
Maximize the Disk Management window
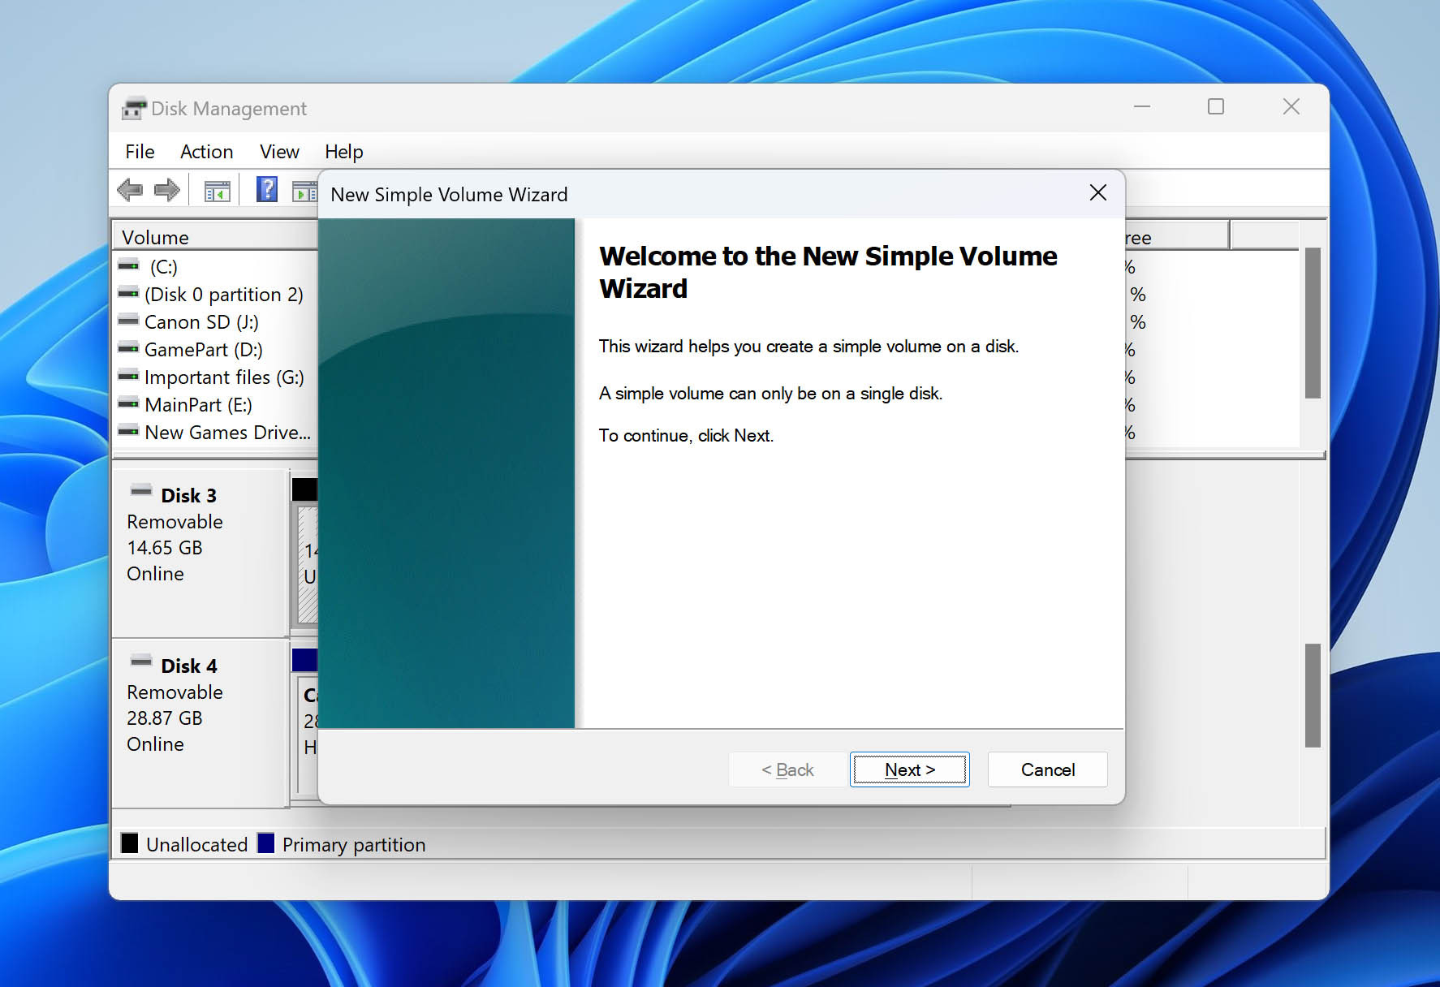pyautogui.click(x=1216, y=106)
